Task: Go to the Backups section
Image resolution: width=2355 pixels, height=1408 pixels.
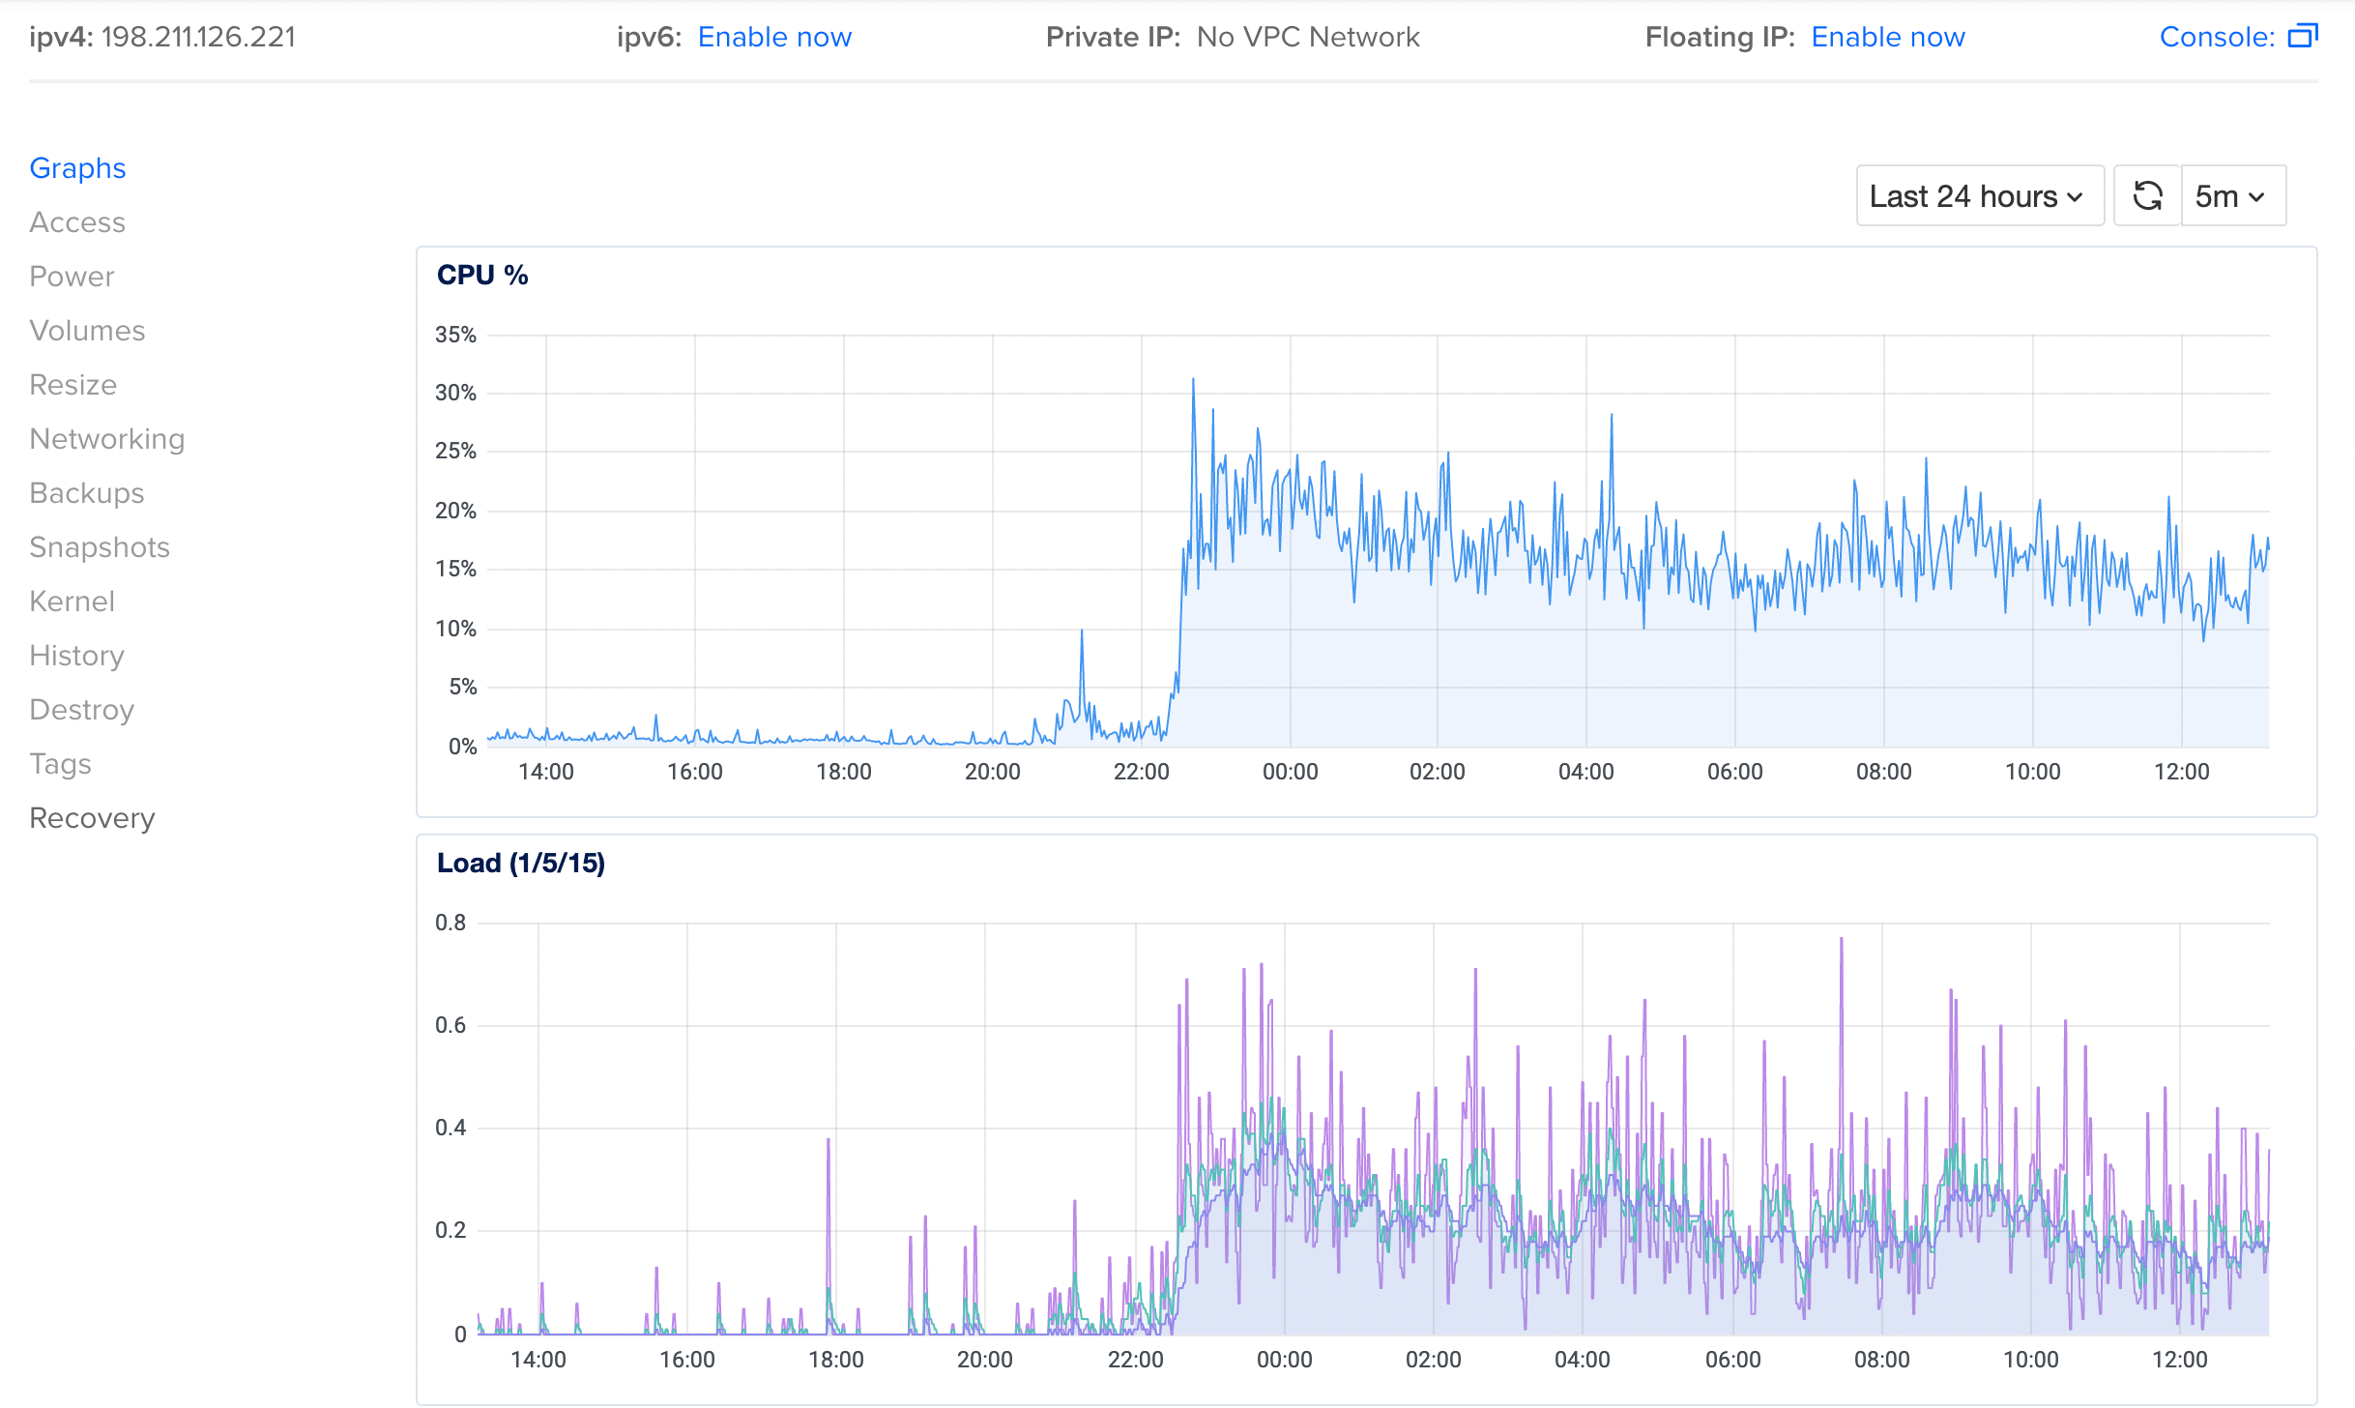Action: (87, 493)
